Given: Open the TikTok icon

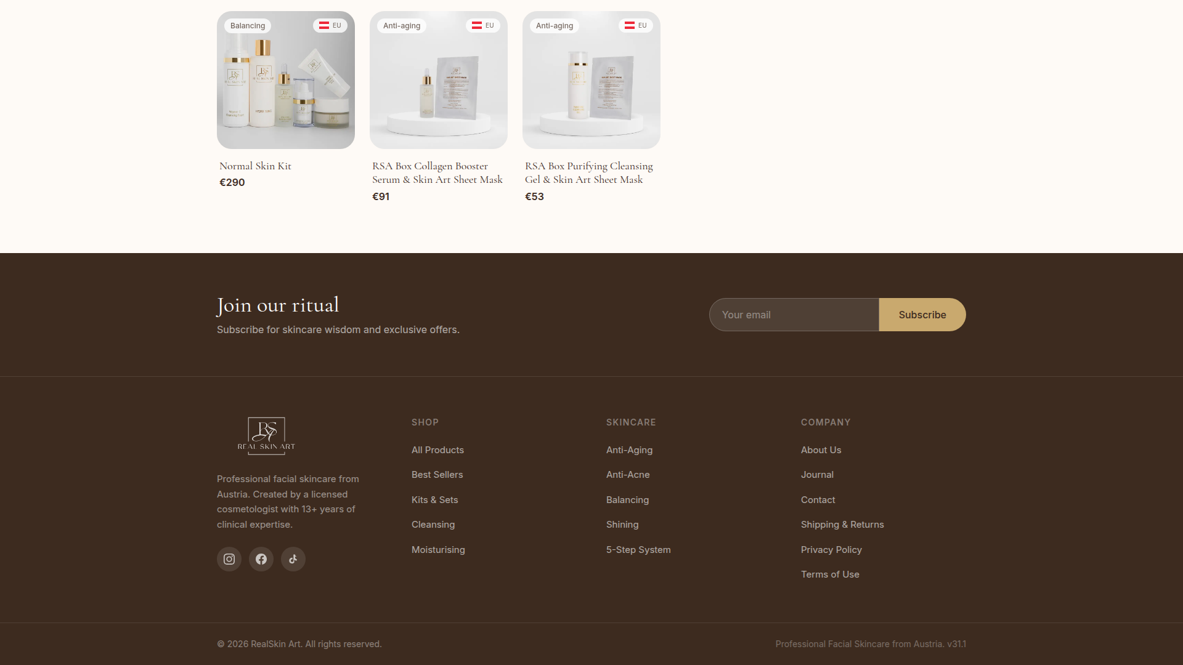Looking at the screenshot, I should tap(293, 558).
